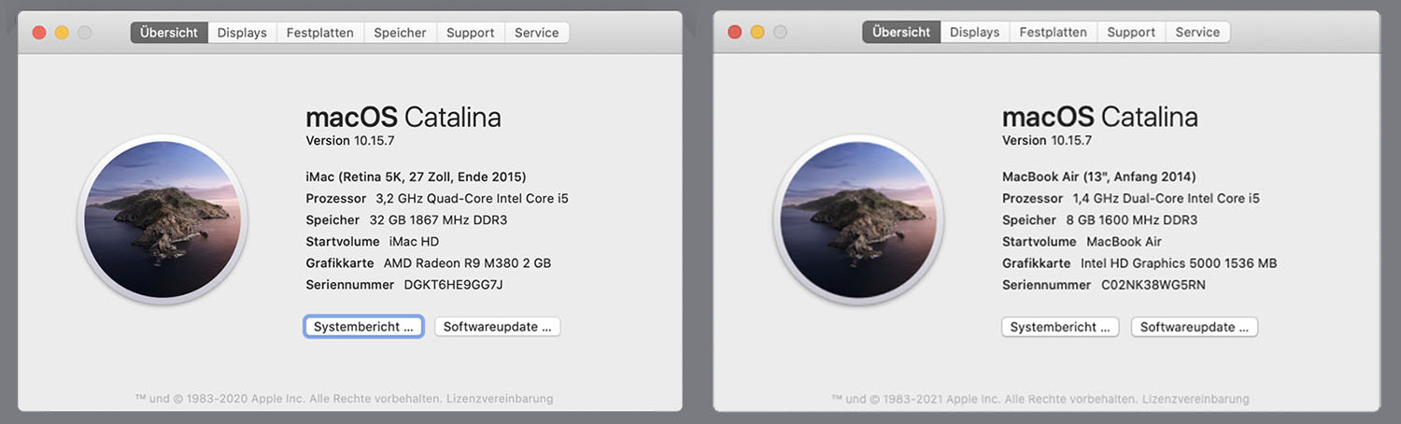Click '1,4 GHz Dual-Core Intel Core i5' text
Image resolution: width=1401 pixels, height=424 pixels.
(x=1166, y=198)
